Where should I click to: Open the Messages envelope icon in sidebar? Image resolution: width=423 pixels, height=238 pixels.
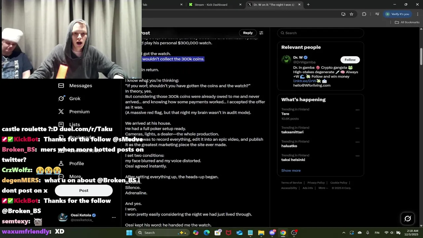61,86
